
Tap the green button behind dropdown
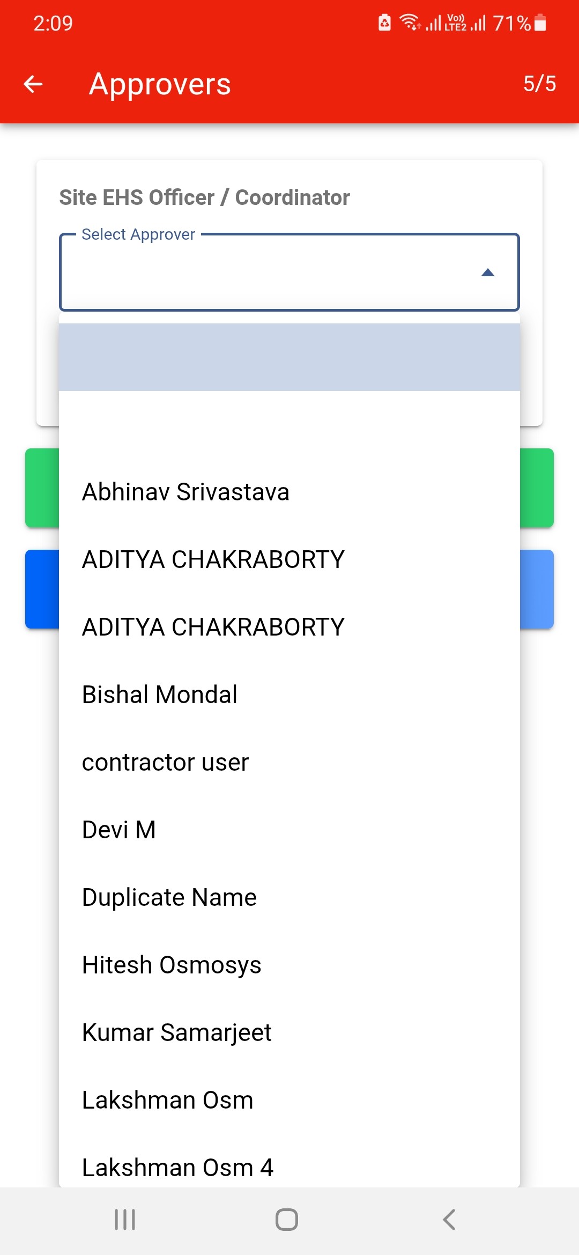(537, 488)
